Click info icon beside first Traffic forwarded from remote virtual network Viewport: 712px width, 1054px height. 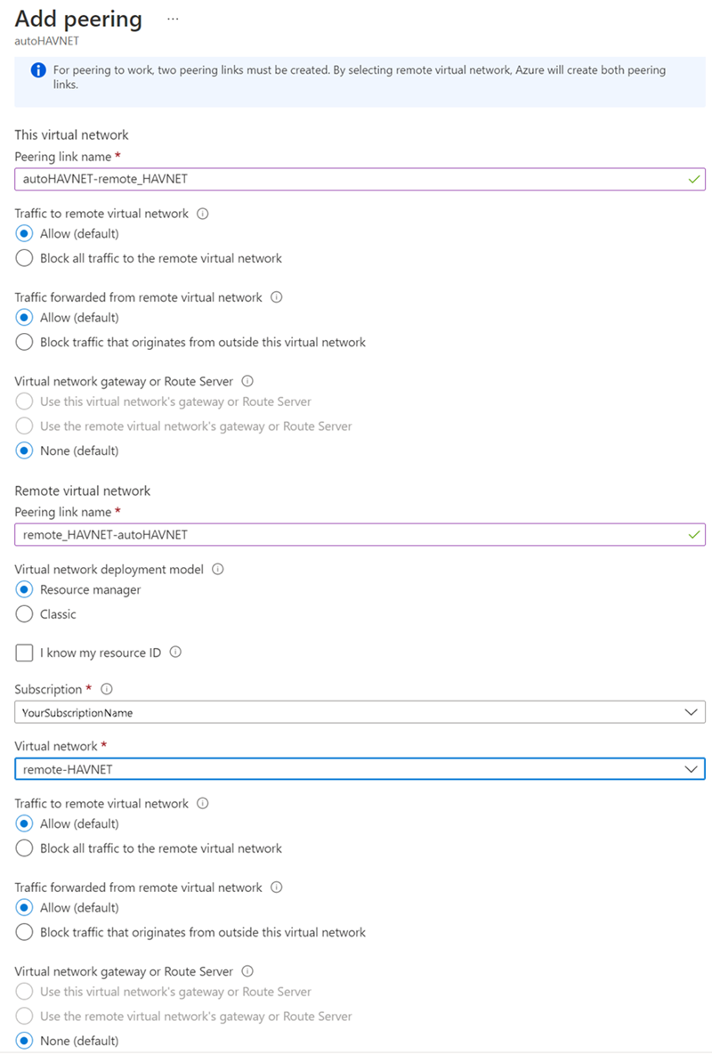coord(276,297)
